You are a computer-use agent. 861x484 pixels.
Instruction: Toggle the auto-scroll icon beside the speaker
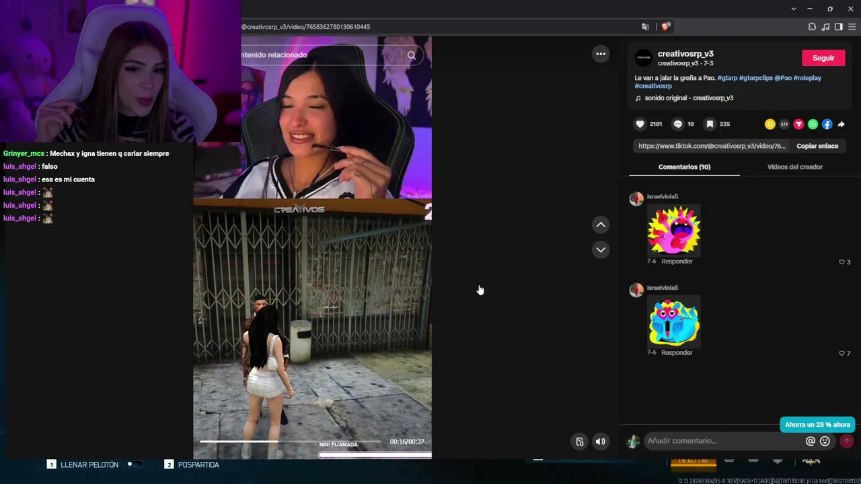[579, 442]
